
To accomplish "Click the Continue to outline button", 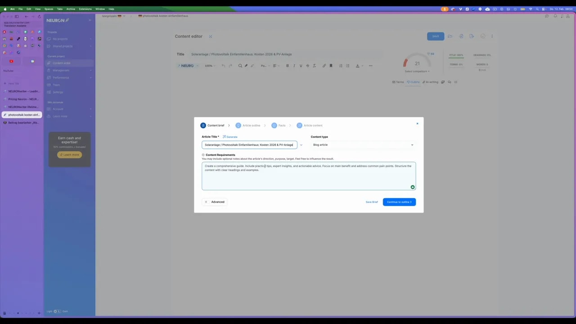I will tap(399, 202).
